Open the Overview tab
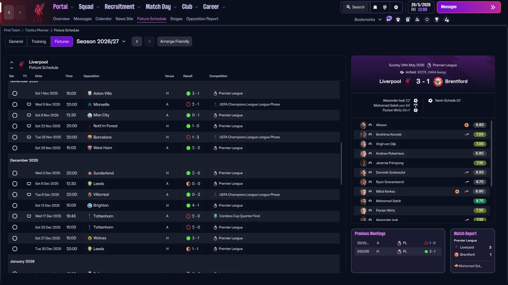Image resolution: width=508 pixels, height=285 pixels. (x=62, y=19)
